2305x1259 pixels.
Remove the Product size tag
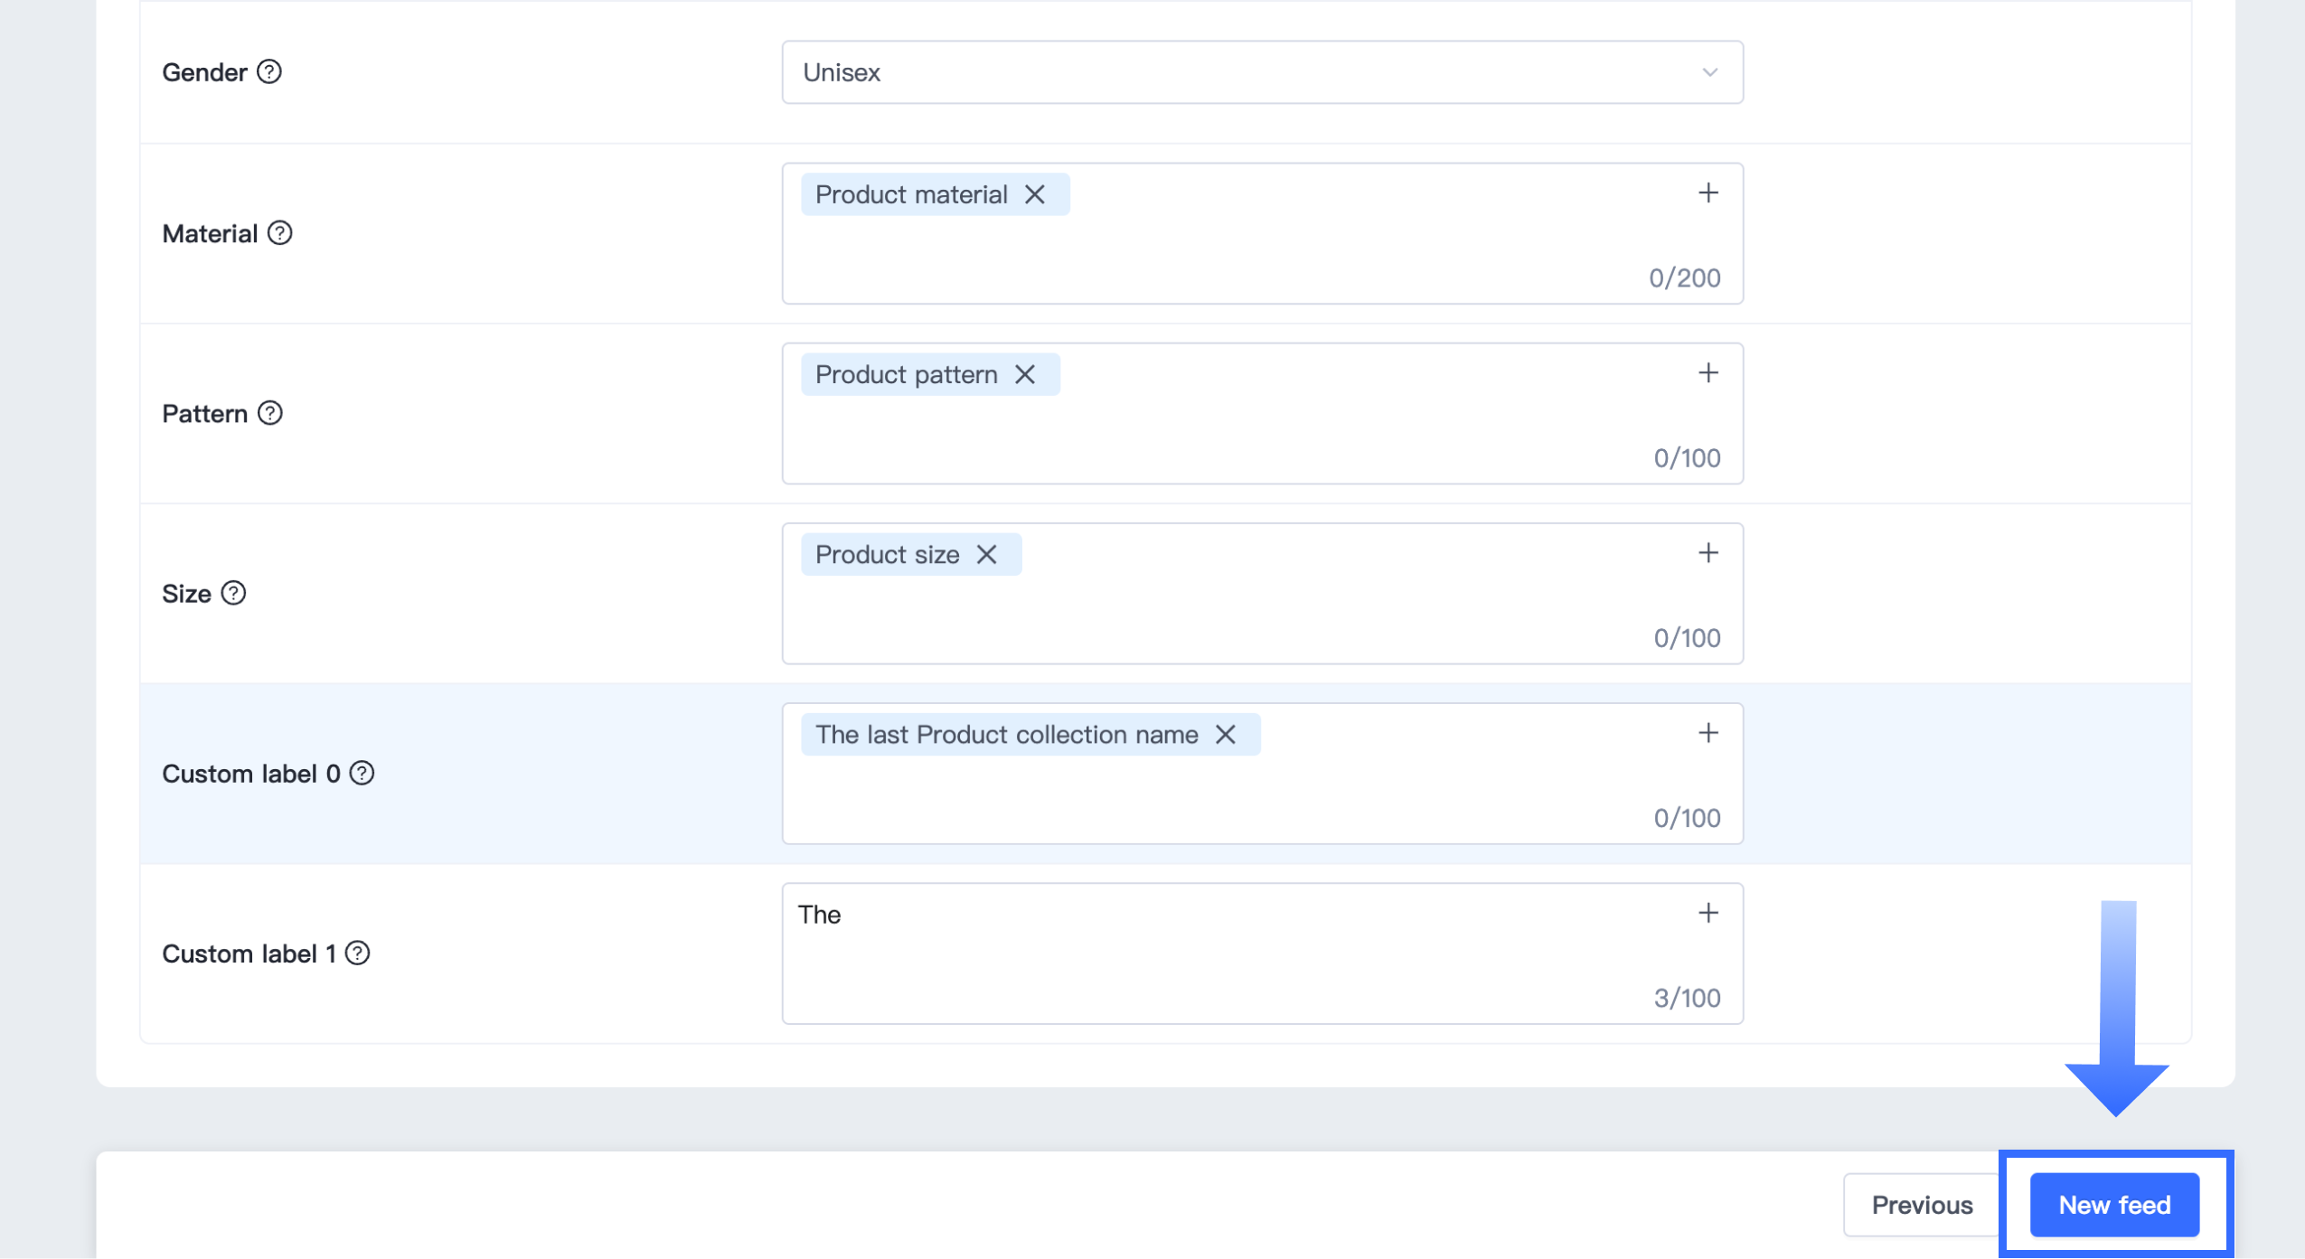pyautogui.click(x=987, y=554)
